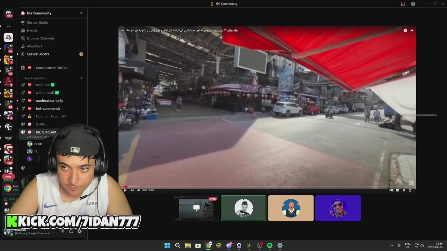The image size is (447, 251).
Task: Click the video Watch later clock icon
Action: click(405, 30)
